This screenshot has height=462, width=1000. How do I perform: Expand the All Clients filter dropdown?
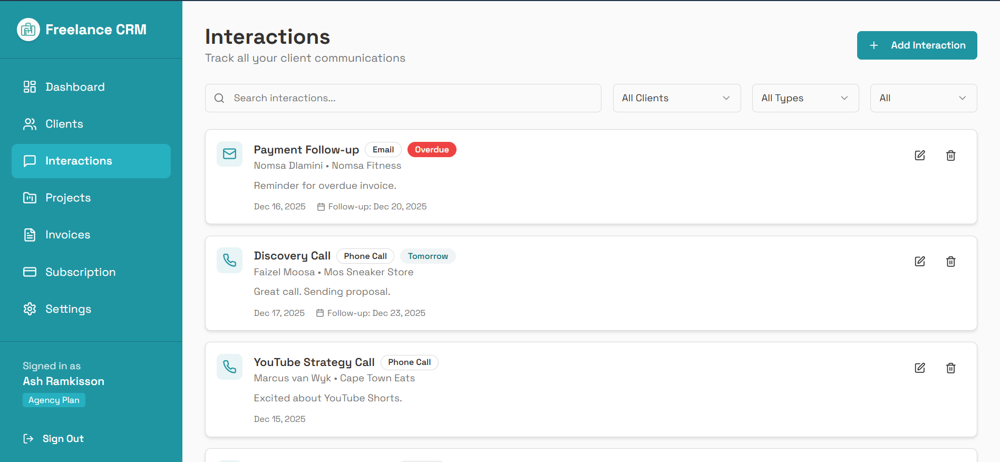[677, 98]
